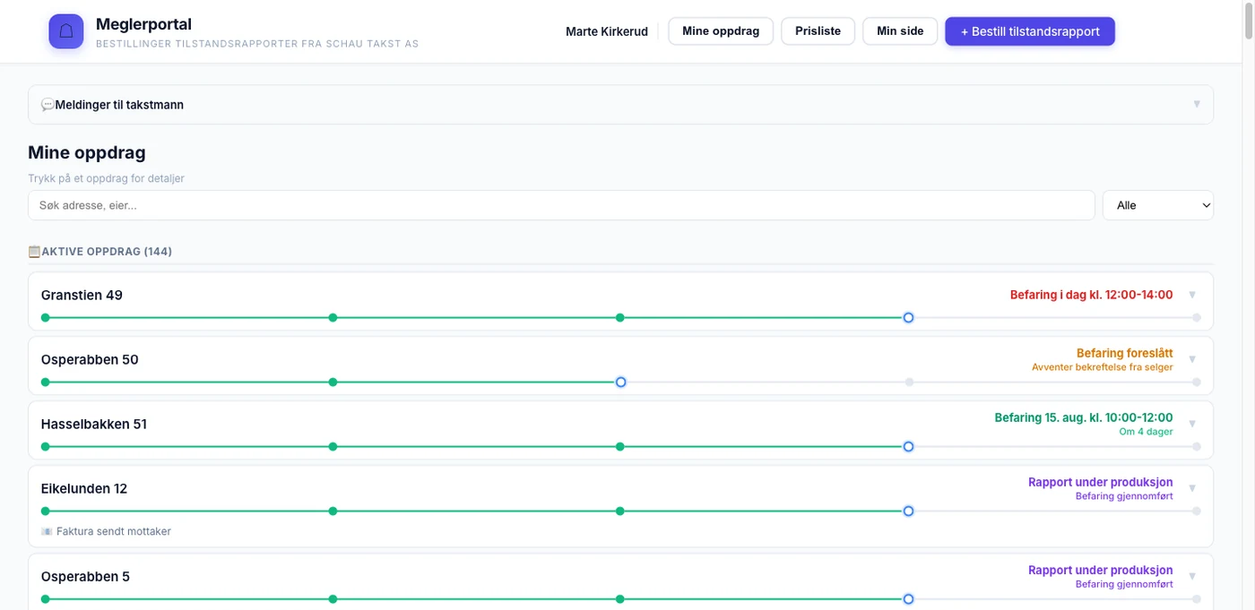
Task: Click Faktura sendt mottaker text
Action: click(x=114, y=531)
